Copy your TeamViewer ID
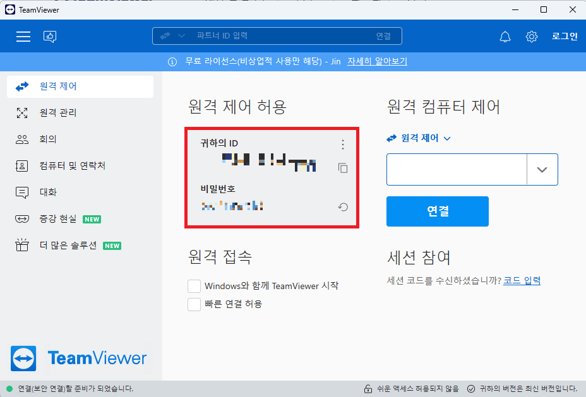Screen dimensions: 586x397 tap(342, 168)
